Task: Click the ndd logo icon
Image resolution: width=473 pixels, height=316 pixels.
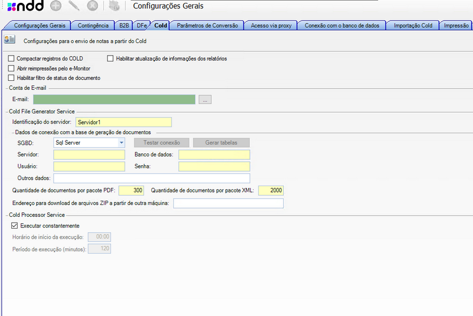Action: pos(24,6)
